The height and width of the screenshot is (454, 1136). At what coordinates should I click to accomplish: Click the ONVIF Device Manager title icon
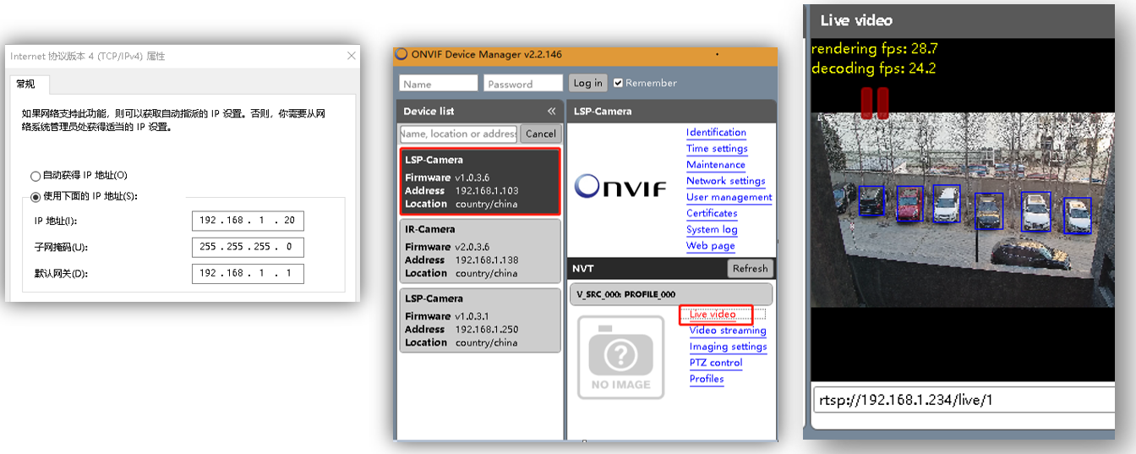(x=402, y=54)
